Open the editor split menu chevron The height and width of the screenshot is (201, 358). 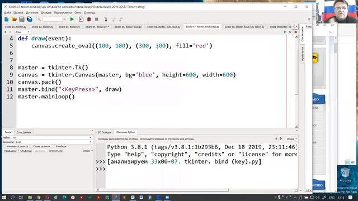tap(290, 32)
